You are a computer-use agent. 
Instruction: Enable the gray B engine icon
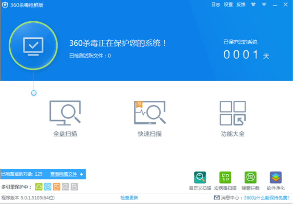[x=74, y=187]
